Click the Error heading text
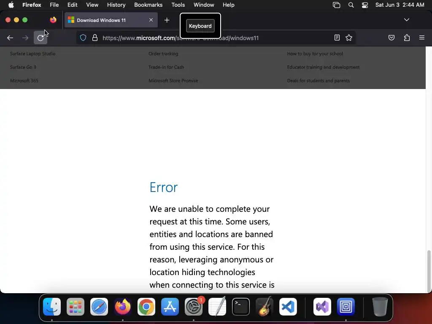432x324 pixels. [164, 187]
